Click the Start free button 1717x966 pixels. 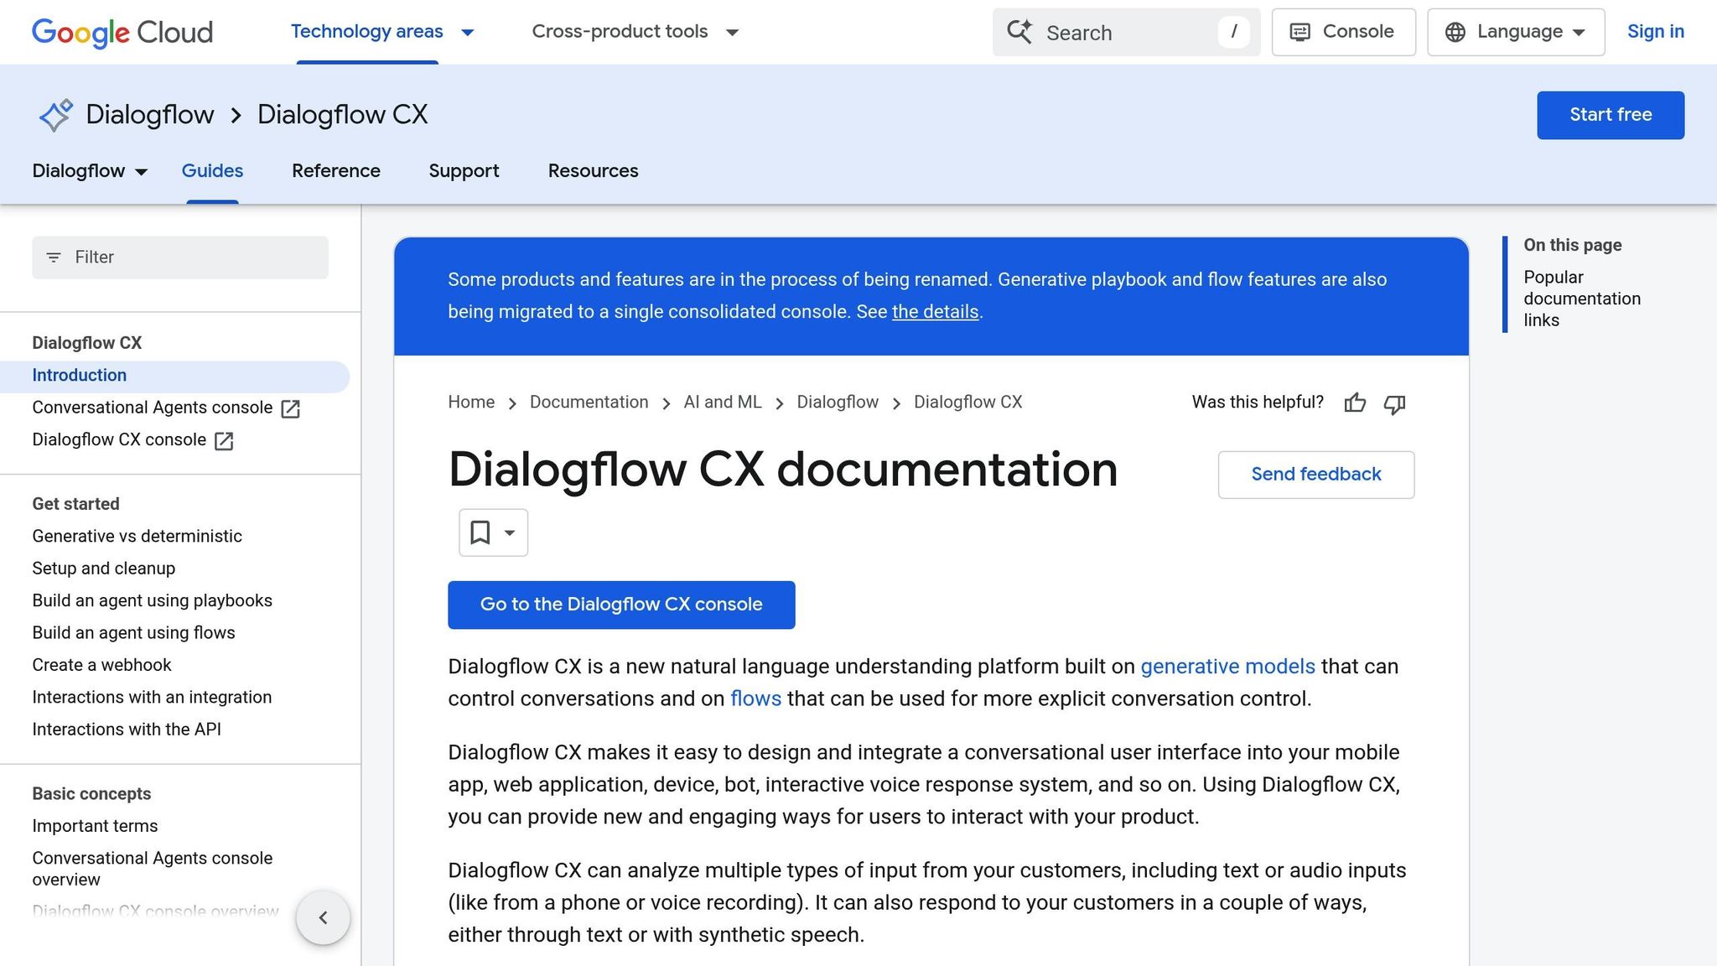[x=1610, y=115]
